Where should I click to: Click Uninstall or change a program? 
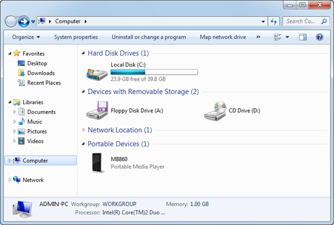(148, 37)
